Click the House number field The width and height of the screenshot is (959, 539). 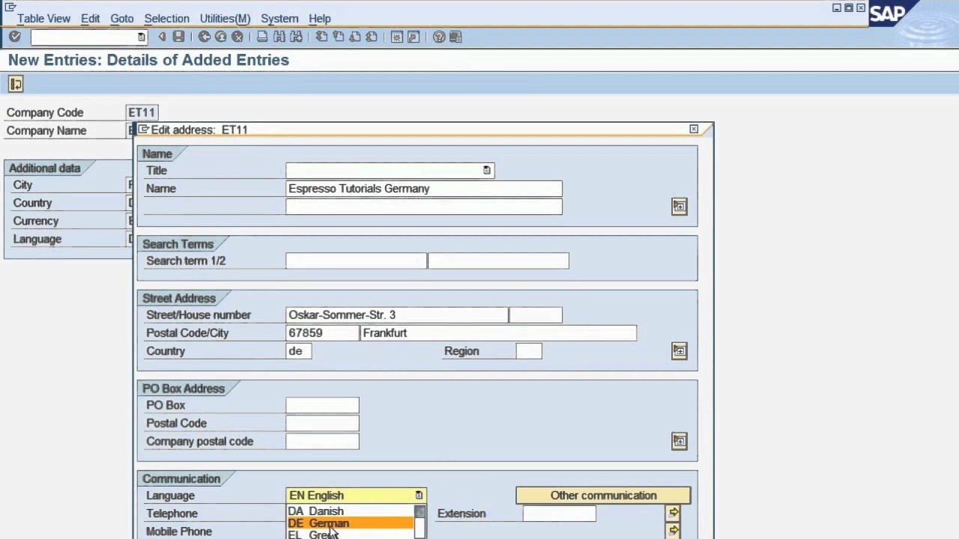535,315
